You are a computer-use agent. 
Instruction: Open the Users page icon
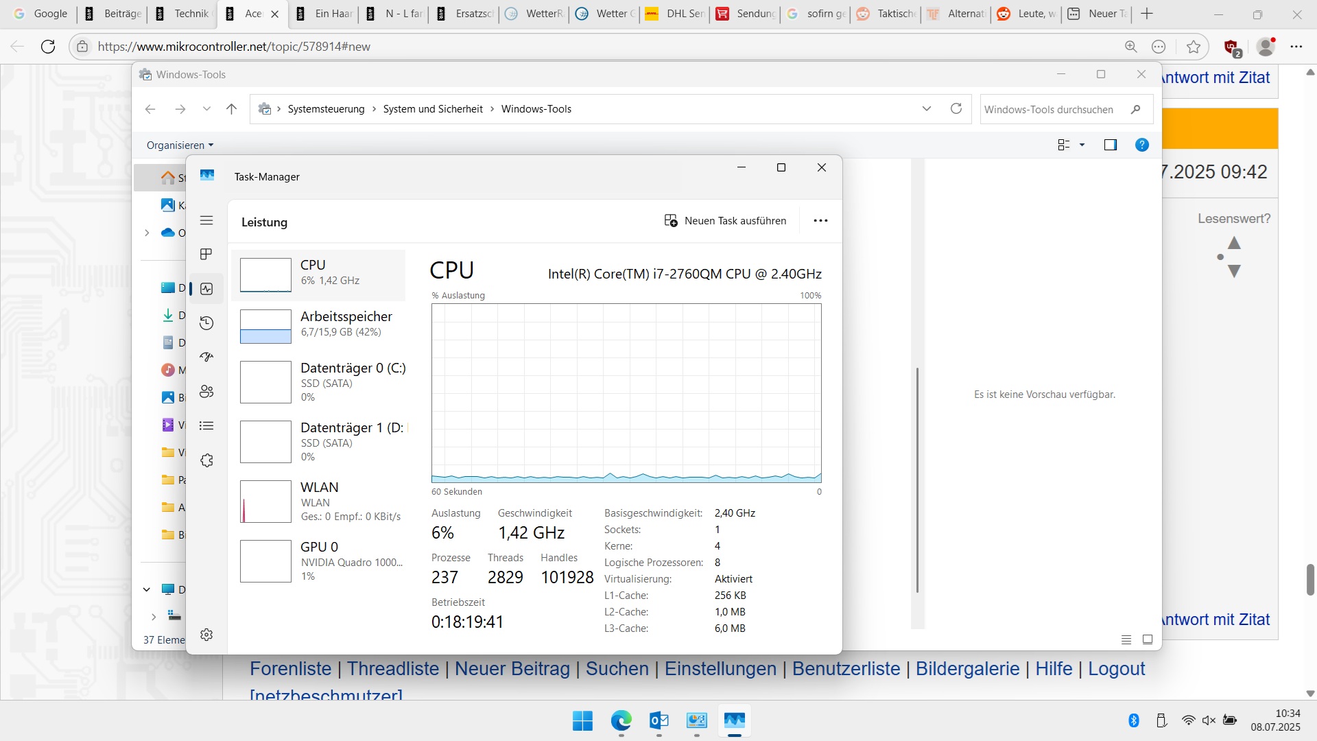[206, 392]
